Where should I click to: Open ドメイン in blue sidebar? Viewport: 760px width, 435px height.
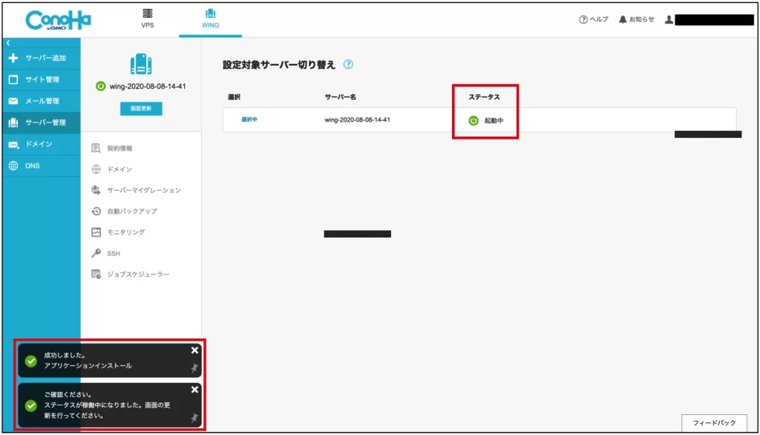point(39,144)
